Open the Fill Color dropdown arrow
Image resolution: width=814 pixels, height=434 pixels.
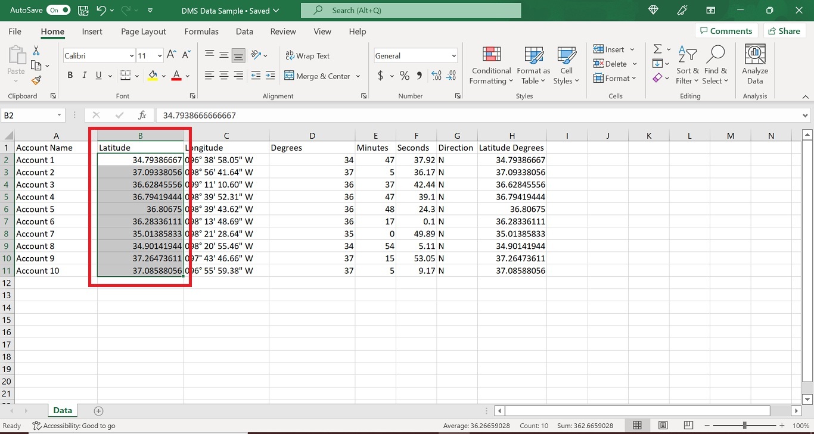(x=163, y=76)
